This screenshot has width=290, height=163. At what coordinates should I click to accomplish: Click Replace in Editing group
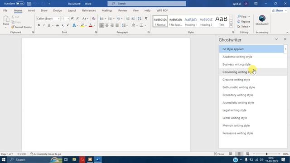(244, 22)
